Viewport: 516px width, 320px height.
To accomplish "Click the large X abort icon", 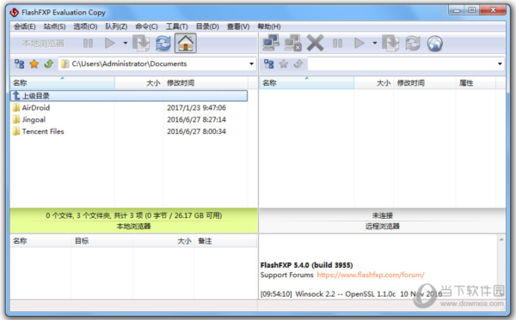I will pos(315,43).
